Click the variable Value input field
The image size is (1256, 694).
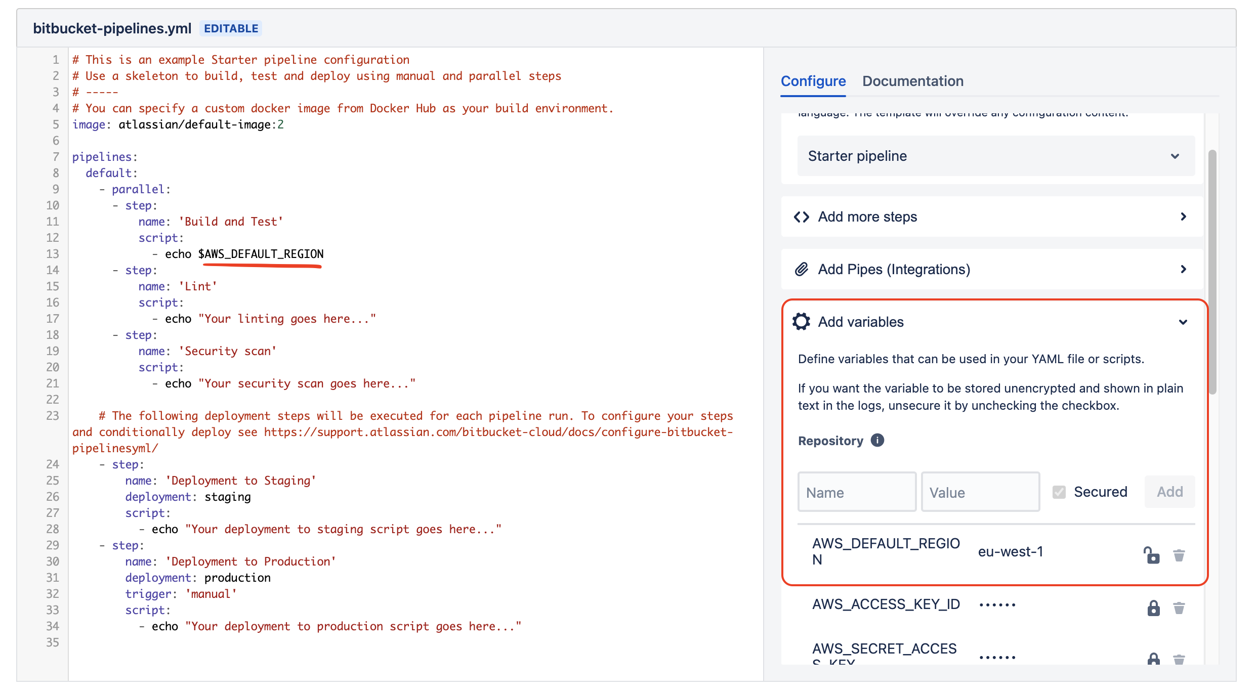point(980,492)
